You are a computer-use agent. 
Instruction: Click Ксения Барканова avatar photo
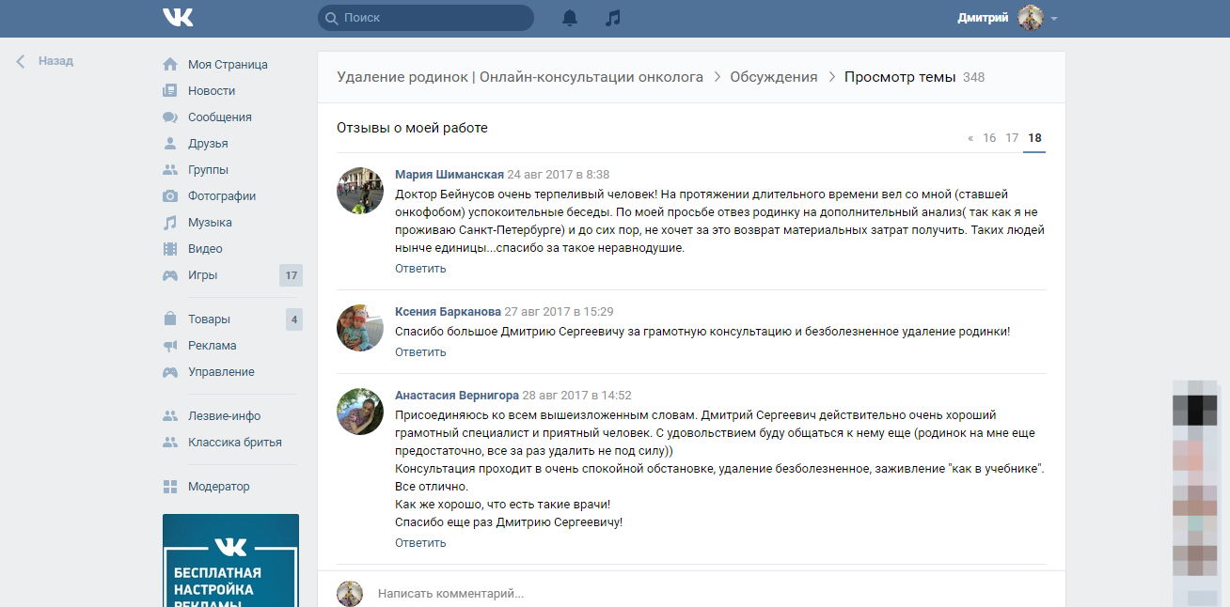tap(360, 328)
